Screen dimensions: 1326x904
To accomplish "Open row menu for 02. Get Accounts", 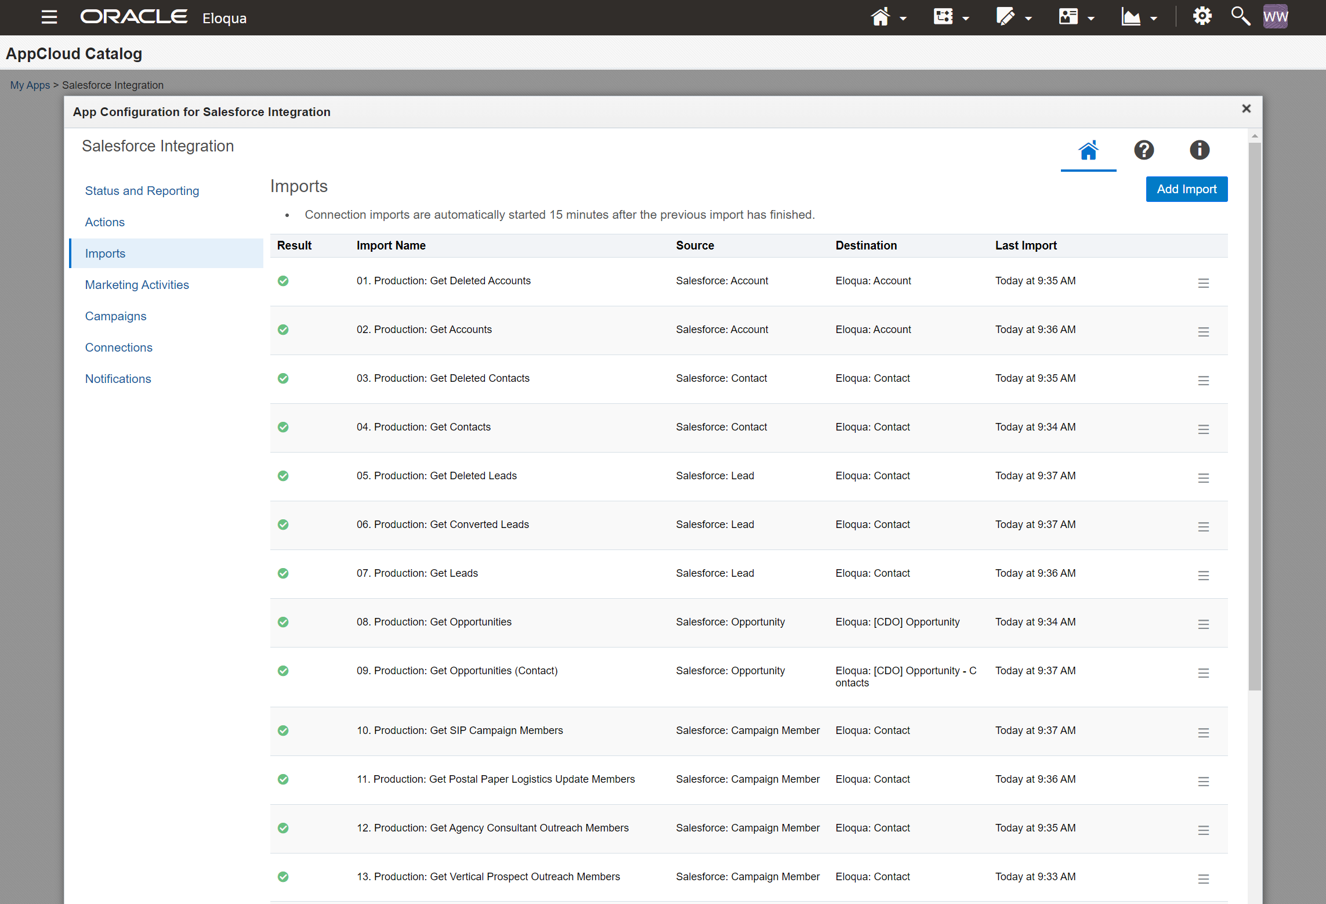I will tap(1204, 332).
